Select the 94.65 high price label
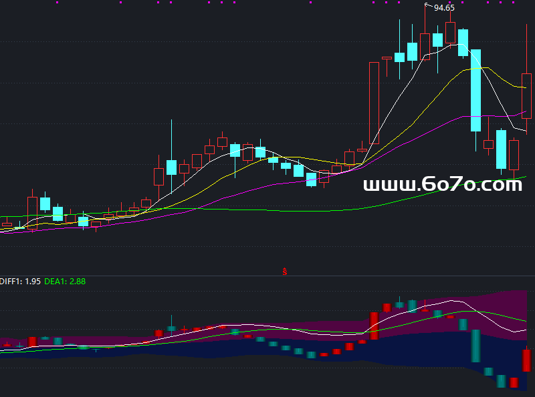 point(444,8)
